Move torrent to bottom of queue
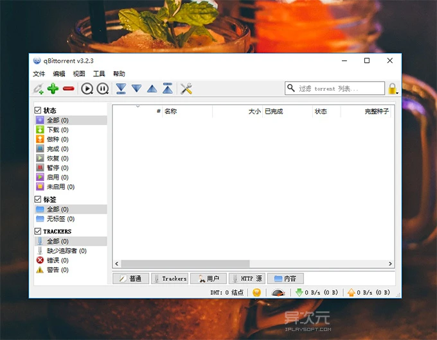This screenshot has width=437, height=340. coord(121,89)
